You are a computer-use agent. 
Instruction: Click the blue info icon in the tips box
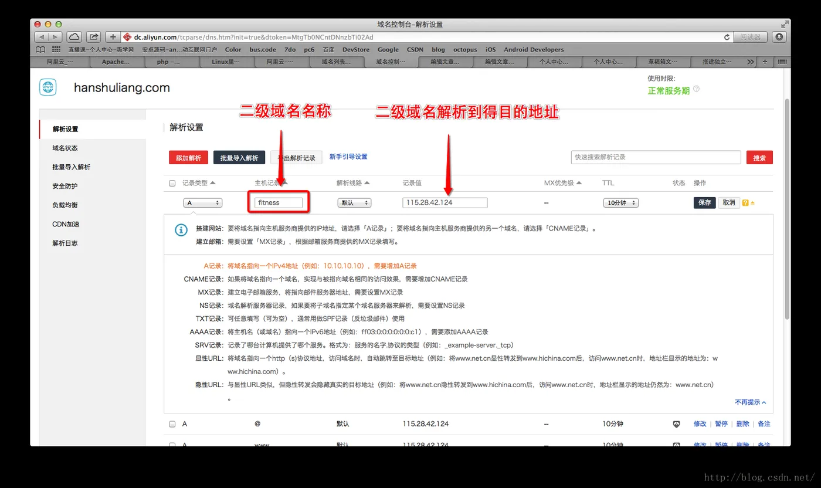tap(181, 230)
